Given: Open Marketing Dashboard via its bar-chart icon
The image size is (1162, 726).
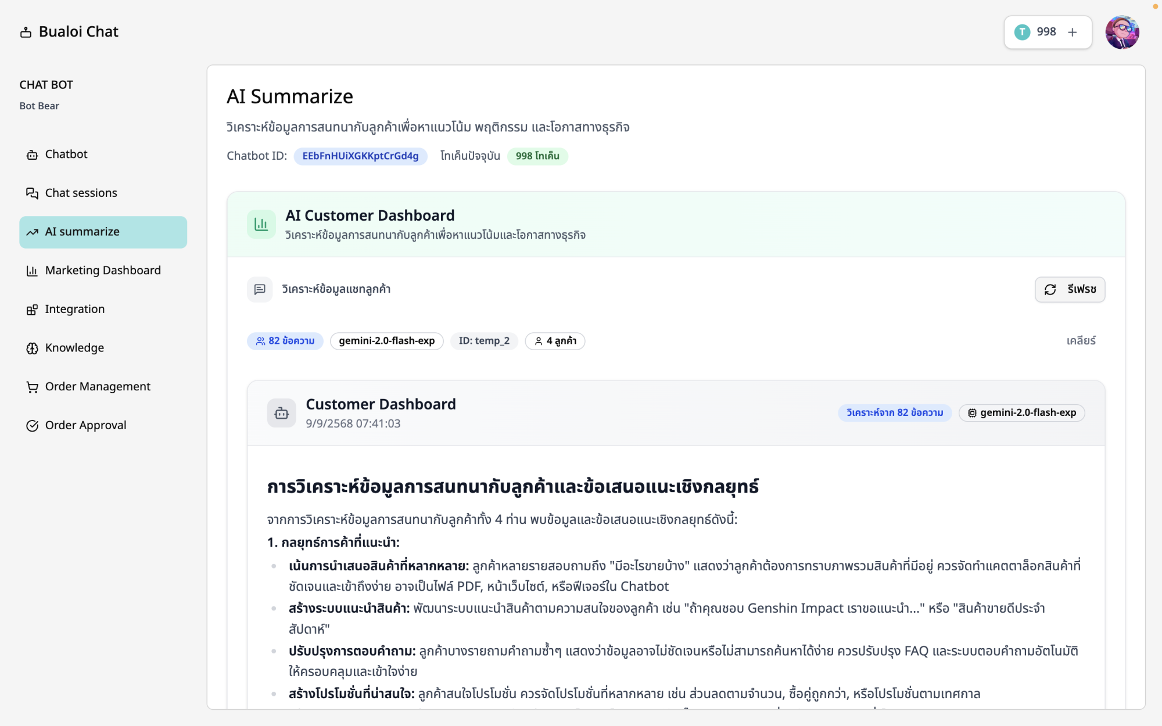Looking at the screenshot, I should (x=32, y=270).
